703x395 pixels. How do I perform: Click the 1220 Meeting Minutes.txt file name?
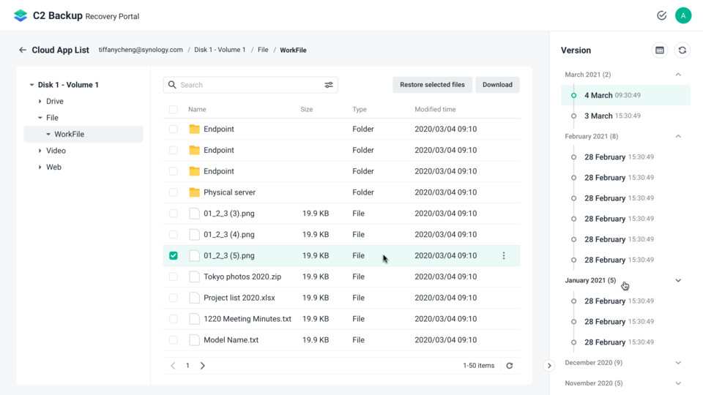248,319
